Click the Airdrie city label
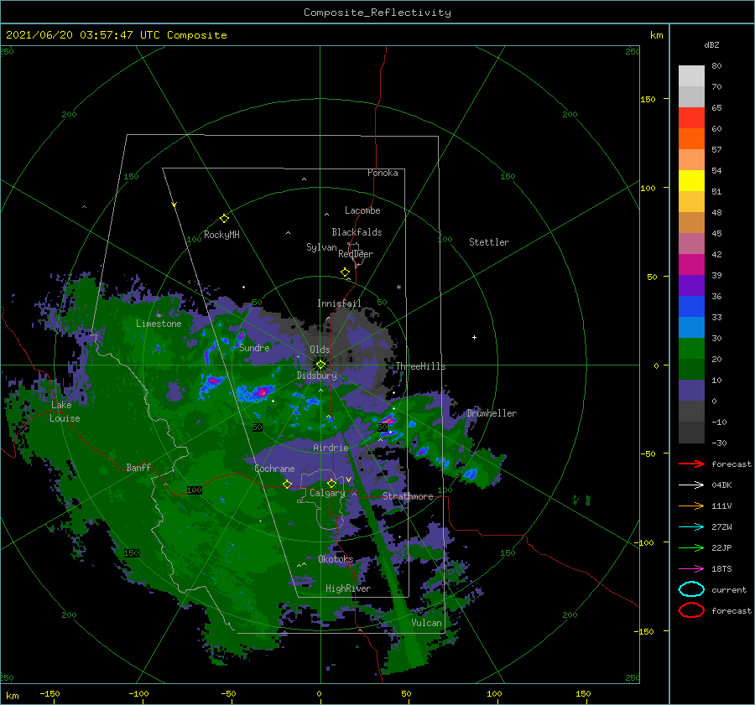The image size is (755, 705). point(331,448)
